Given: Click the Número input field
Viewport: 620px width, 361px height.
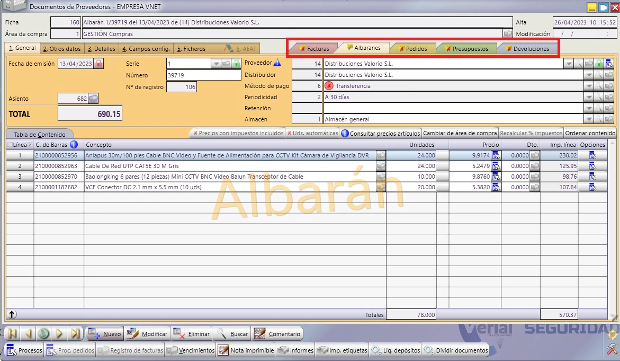Looking at the screenshot, I should click(204, 75).
